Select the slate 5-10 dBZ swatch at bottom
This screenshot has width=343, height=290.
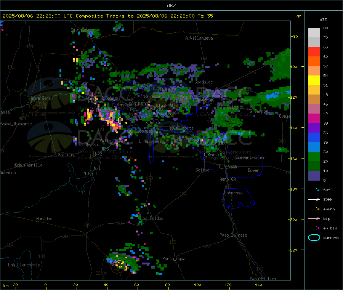(x=314, y=176)
